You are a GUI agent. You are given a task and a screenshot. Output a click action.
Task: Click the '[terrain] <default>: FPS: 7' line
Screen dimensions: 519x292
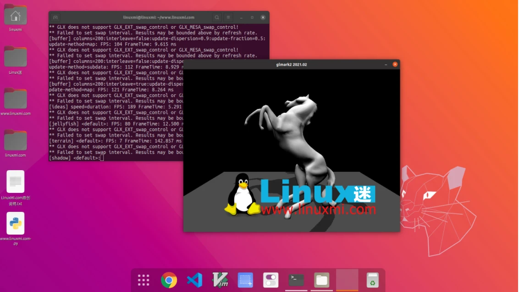116,141
